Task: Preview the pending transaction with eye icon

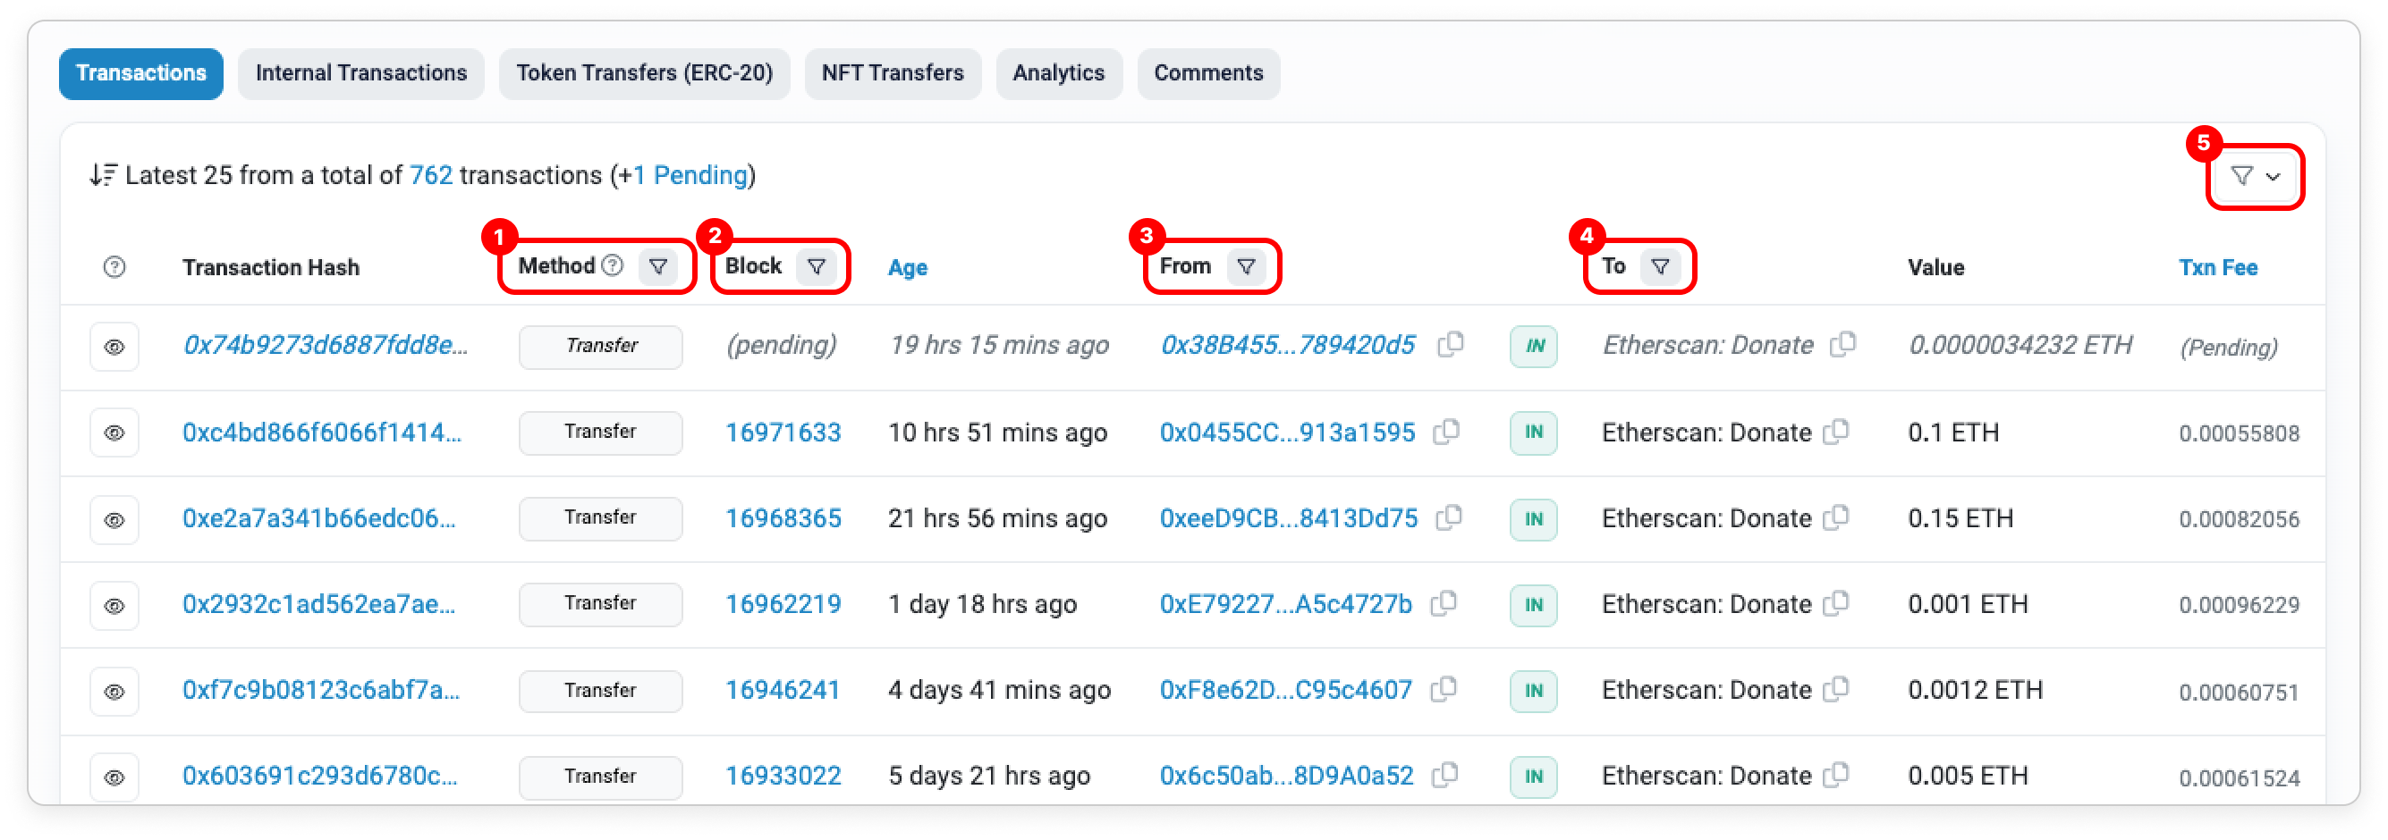Action: tap(114, 348)
